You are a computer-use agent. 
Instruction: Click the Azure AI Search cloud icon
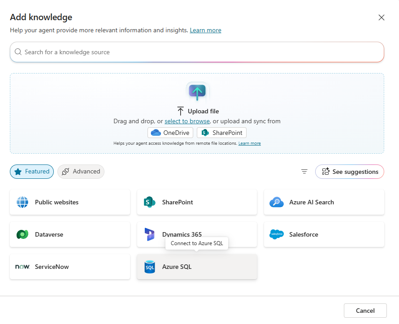(277, 202)
